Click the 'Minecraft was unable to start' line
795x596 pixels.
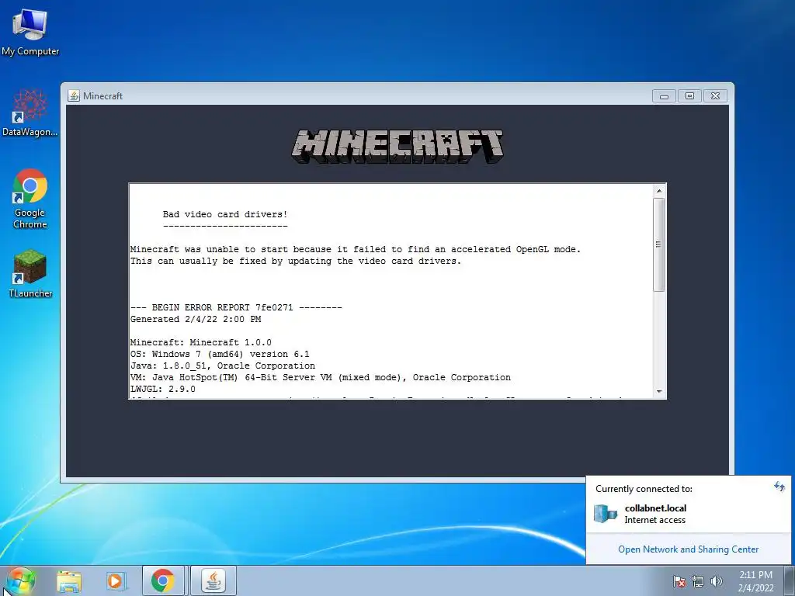(x=356, y=249)
